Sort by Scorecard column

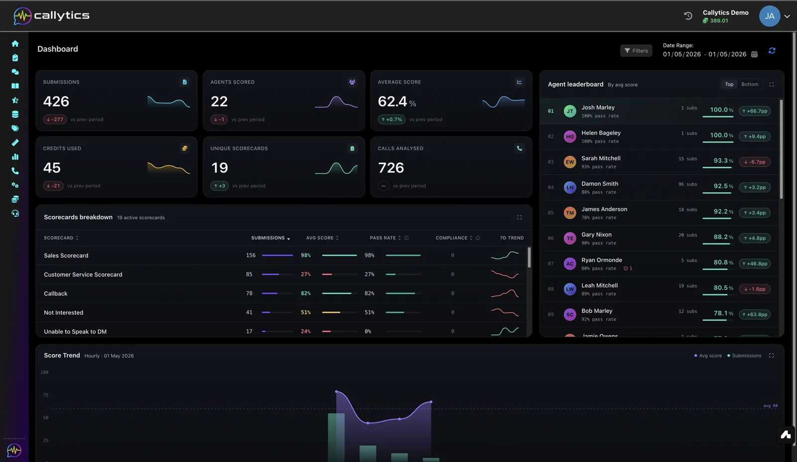(61, 238)
